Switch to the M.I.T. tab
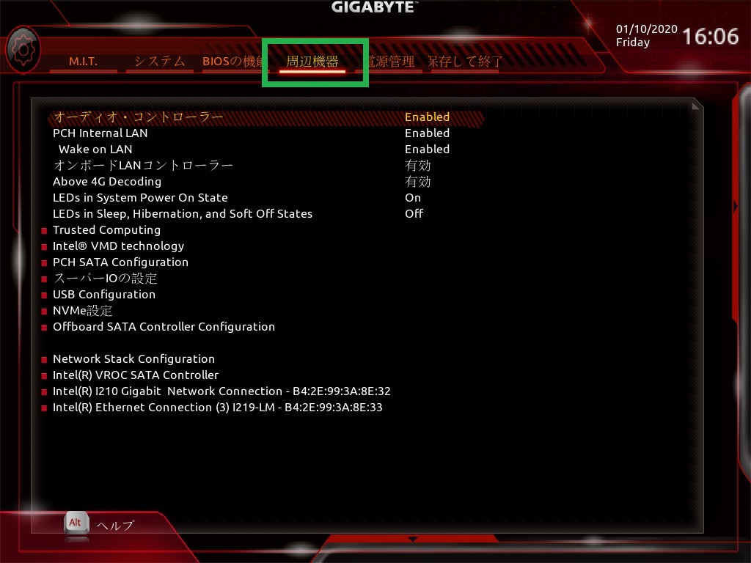Viewport: 751px width, 563px height. pyautogui.click(x=84, y=62)
